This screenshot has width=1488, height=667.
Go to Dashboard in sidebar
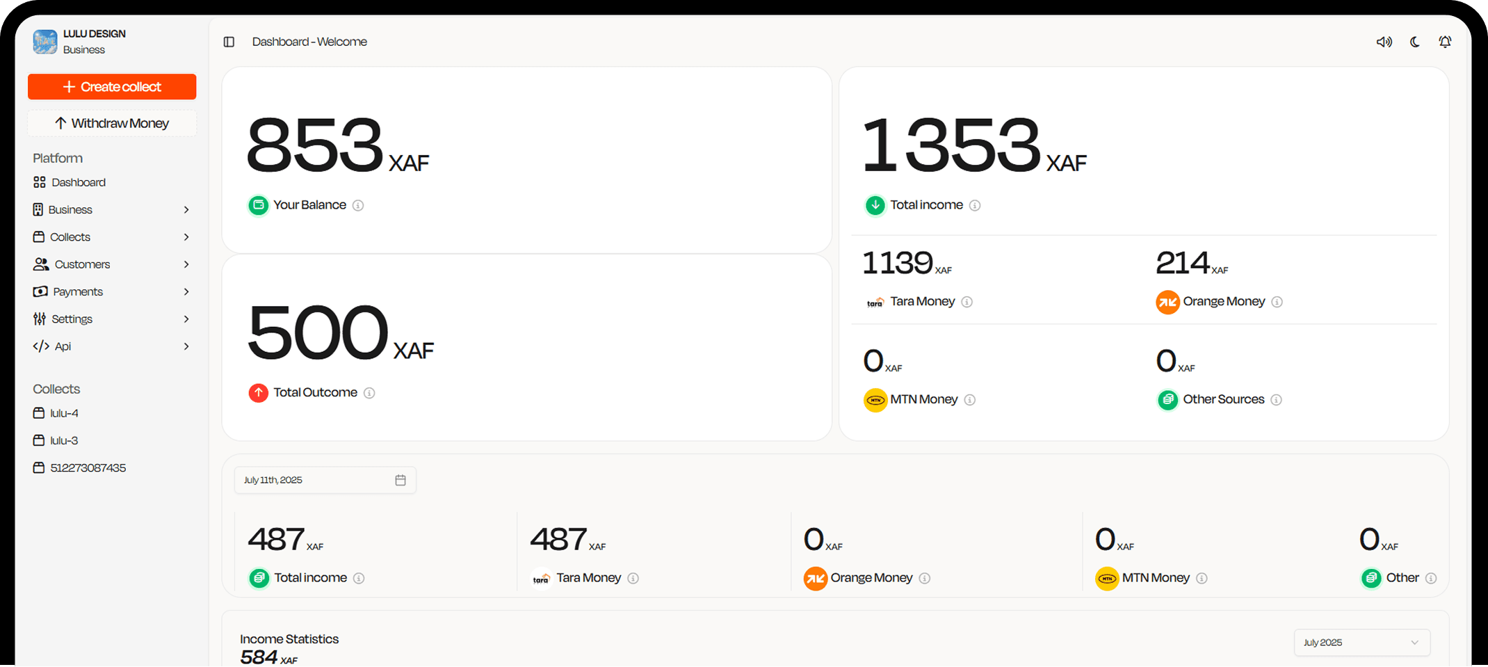tap(78, 182)
